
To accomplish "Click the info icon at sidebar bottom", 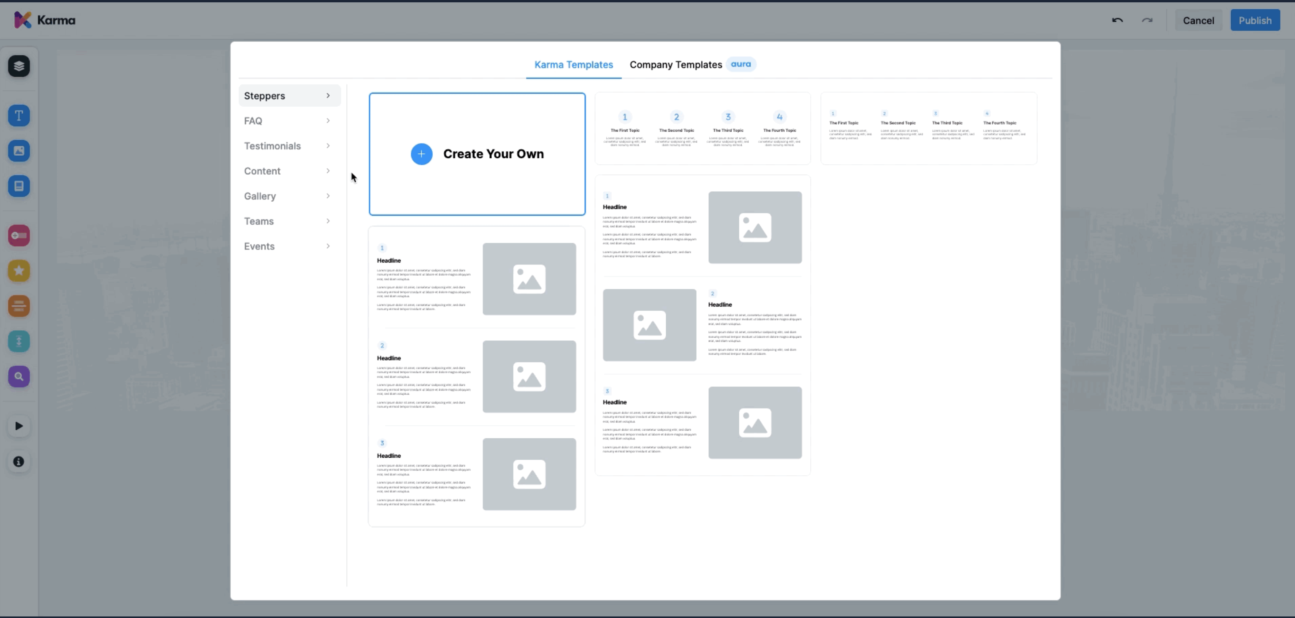I will [x=19, y=461].
